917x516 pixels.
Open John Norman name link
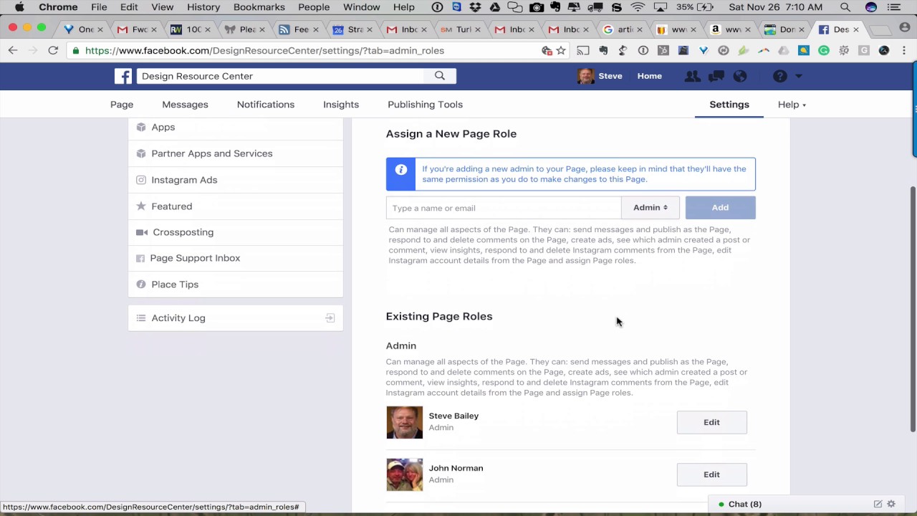tap(456, 468)
